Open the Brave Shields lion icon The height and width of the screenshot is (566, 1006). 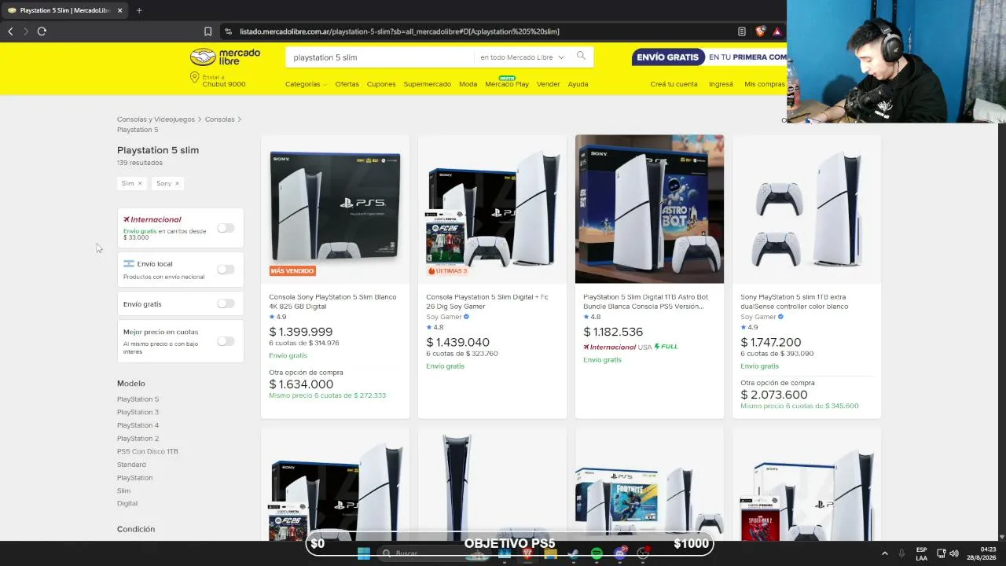(760, 31)
